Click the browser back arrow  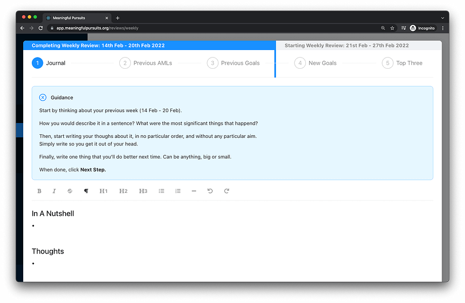point(22,28)
